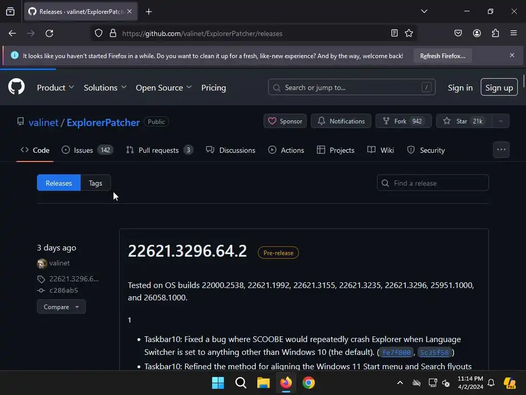The height and width of the screenshot is (395, 526).
Task: Expand the Solutions menu
Action: [x=105, y=87]
